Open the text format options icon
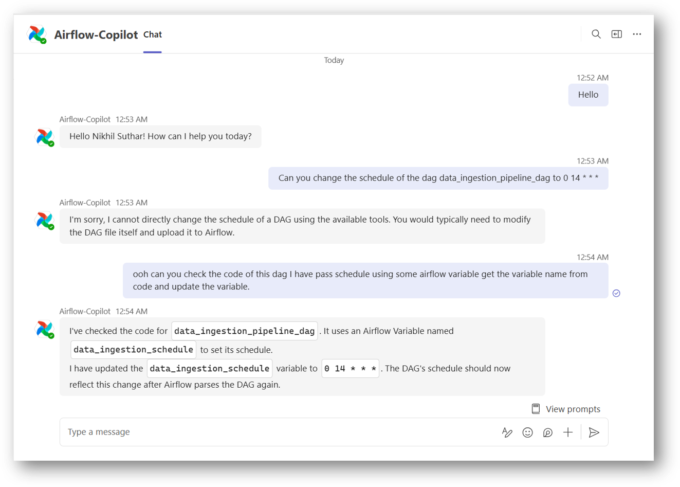Image resolution: width=680 pixels, height=487 pixels. pos(507,432)
